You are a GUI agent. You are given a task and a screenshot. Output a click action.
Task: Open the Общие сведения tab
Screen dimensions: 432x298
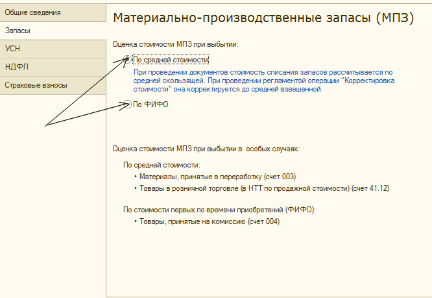coord(32,12)
